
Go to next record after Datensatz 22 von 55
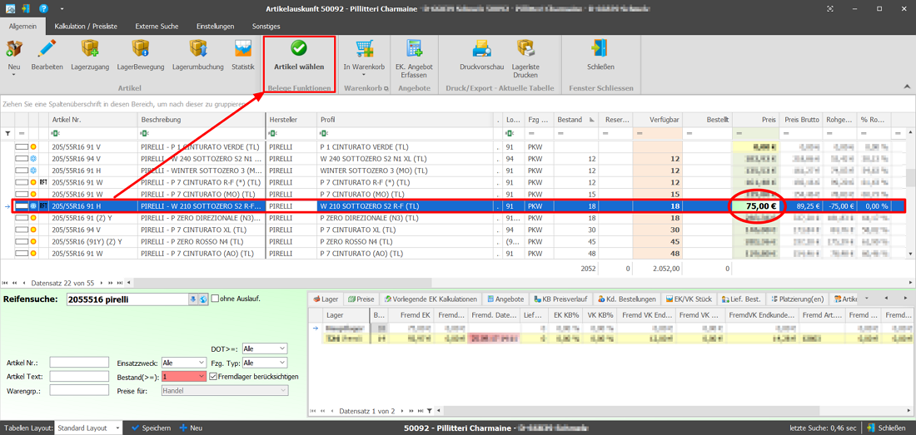coord(102,283)
